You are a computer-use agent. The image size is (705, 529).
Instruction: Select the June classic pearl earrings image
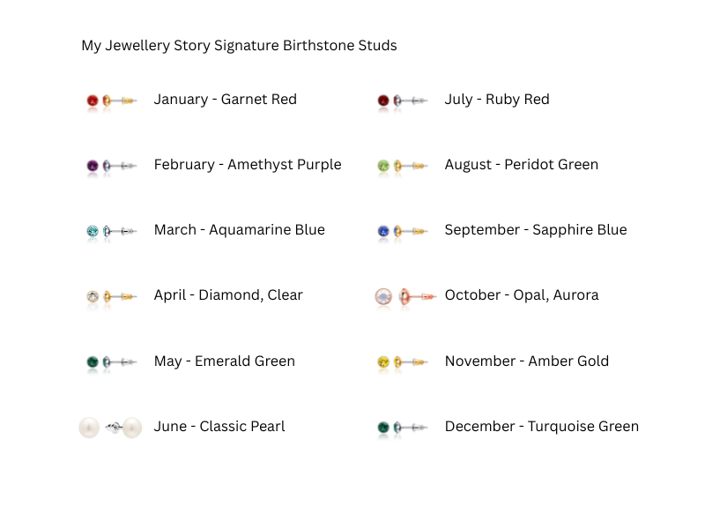[111, 428]
